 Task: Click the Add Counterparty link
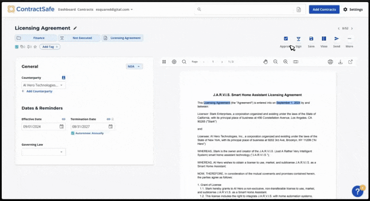click(x=37, y=91)
